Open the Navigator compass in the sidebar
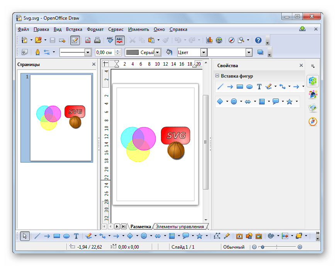Image resolution: width=336 pixels, height=266 pixels. [313, 122]
